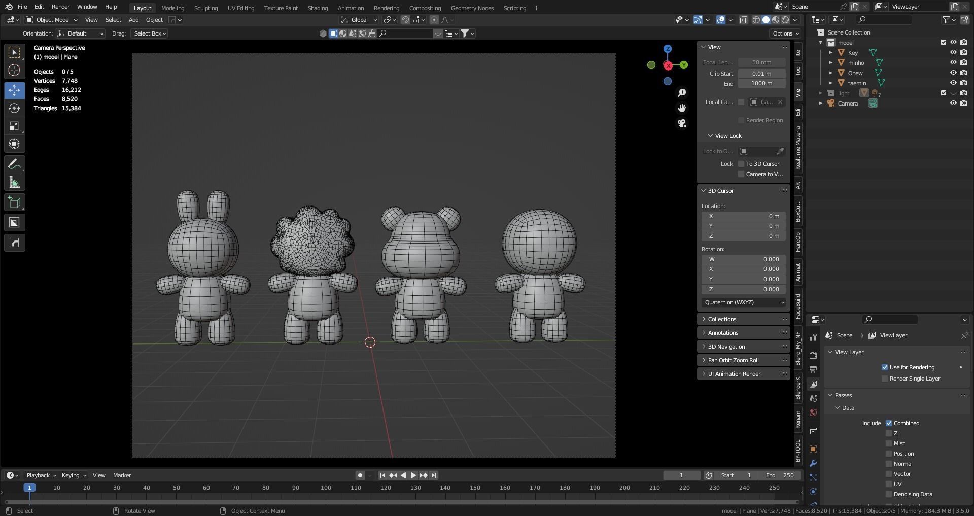Switch to Wireframe viewport shading
974x516 pixels.
tap(756, 20)
